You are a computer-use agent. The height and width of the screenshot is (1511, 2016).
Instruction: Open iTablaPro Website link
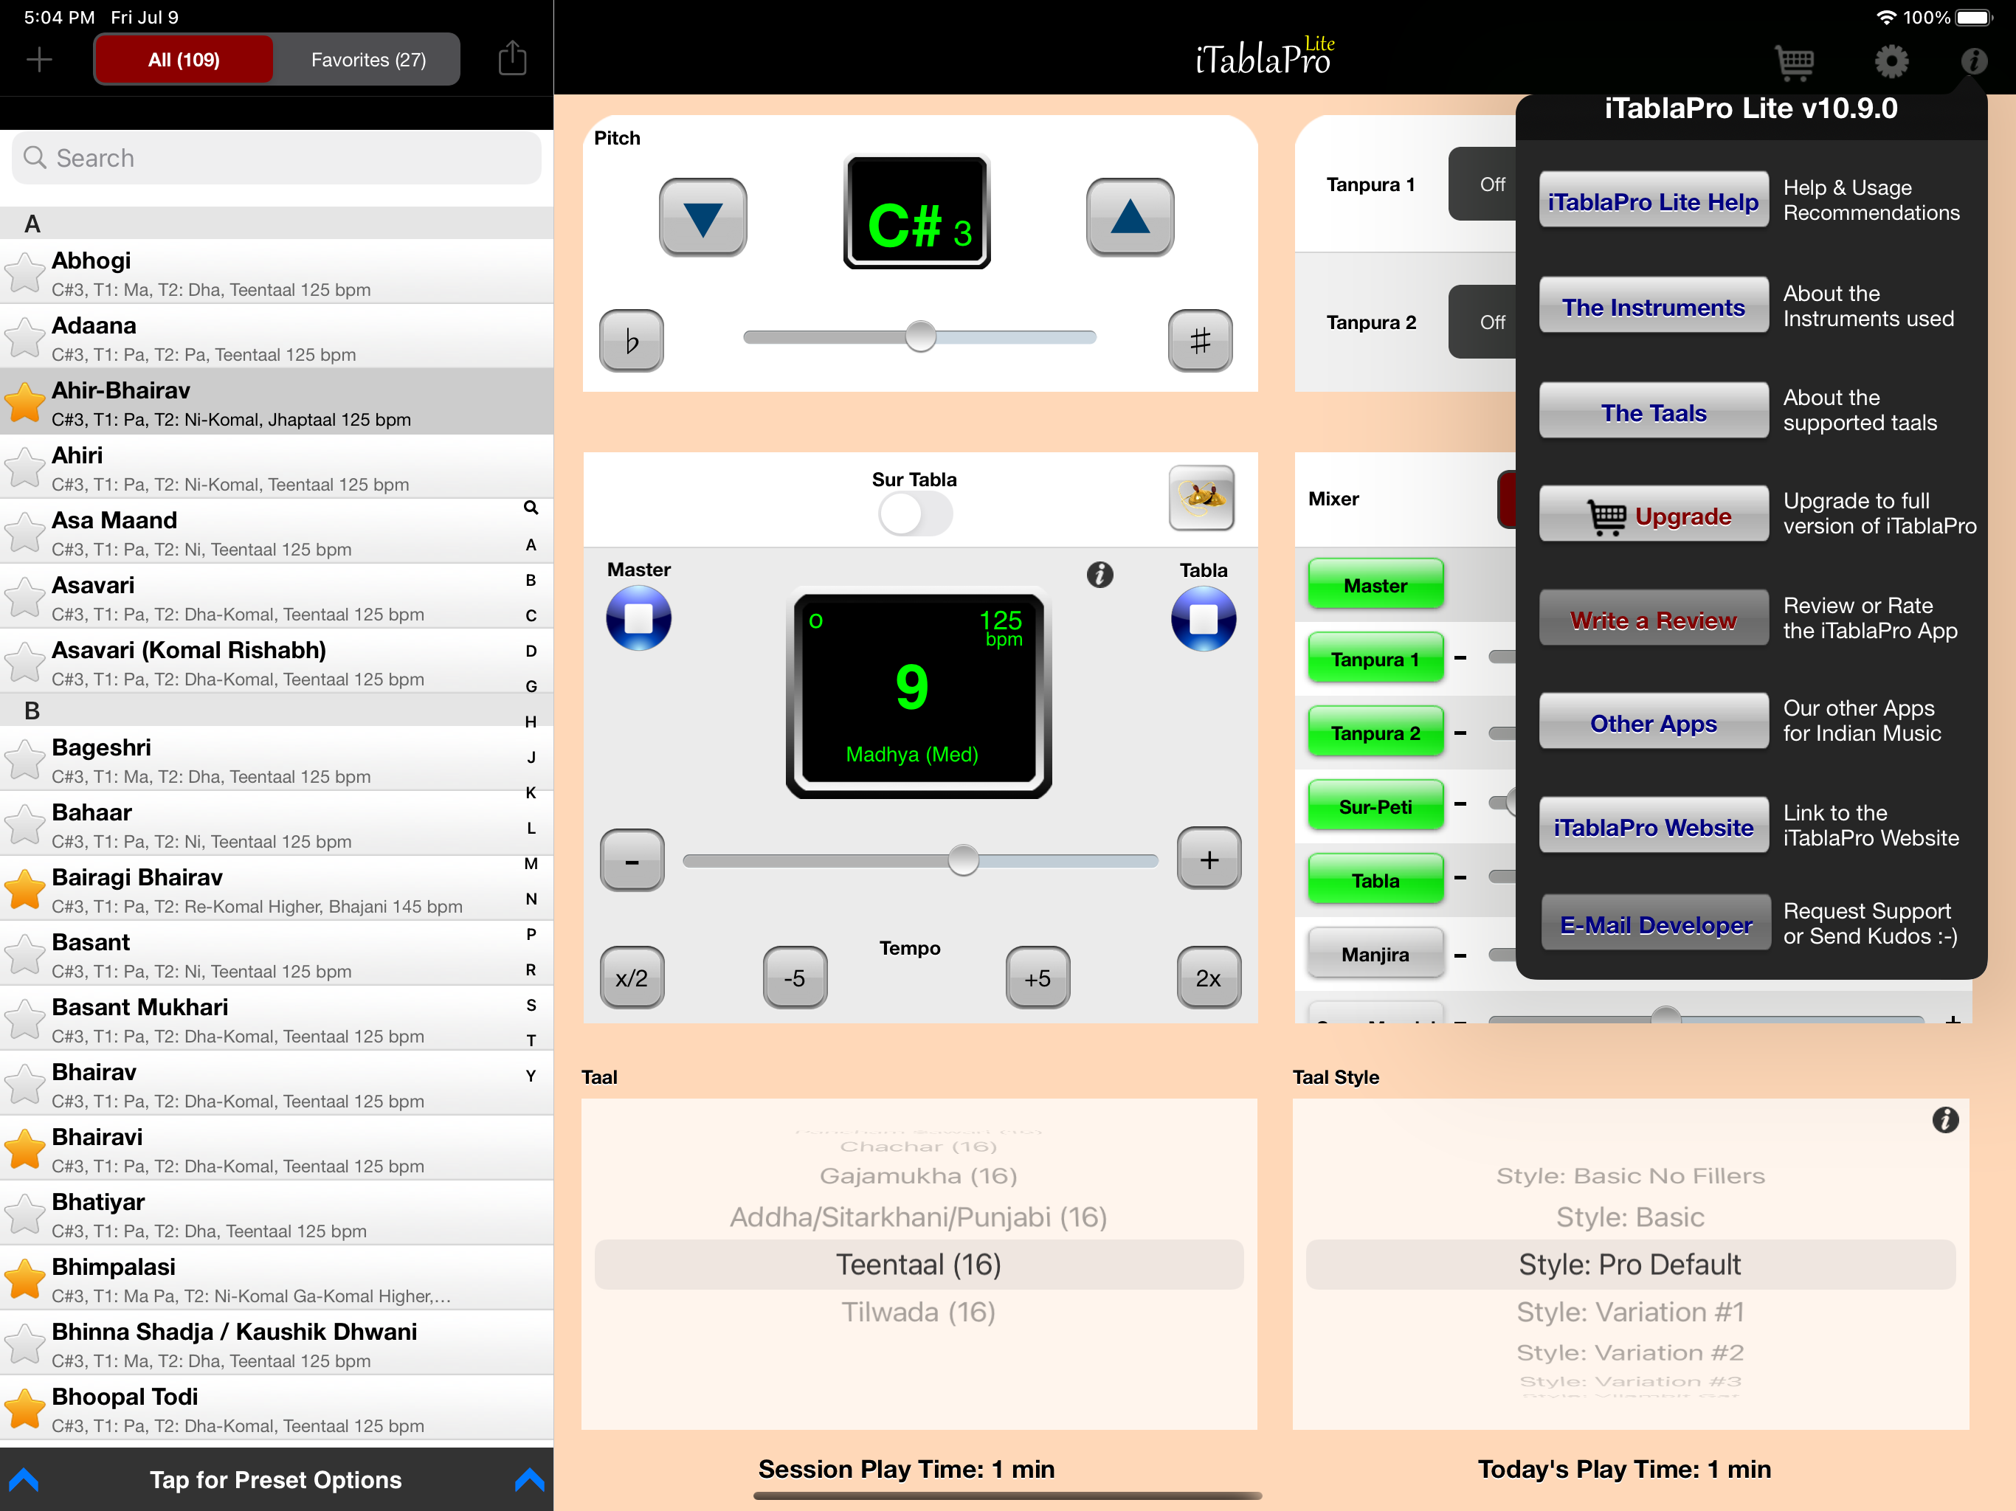(x=1653, y=826)
